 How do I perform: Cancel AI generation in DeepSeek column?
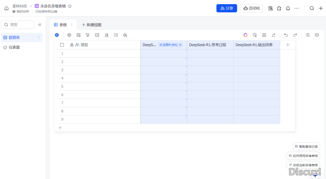[181, 45]
